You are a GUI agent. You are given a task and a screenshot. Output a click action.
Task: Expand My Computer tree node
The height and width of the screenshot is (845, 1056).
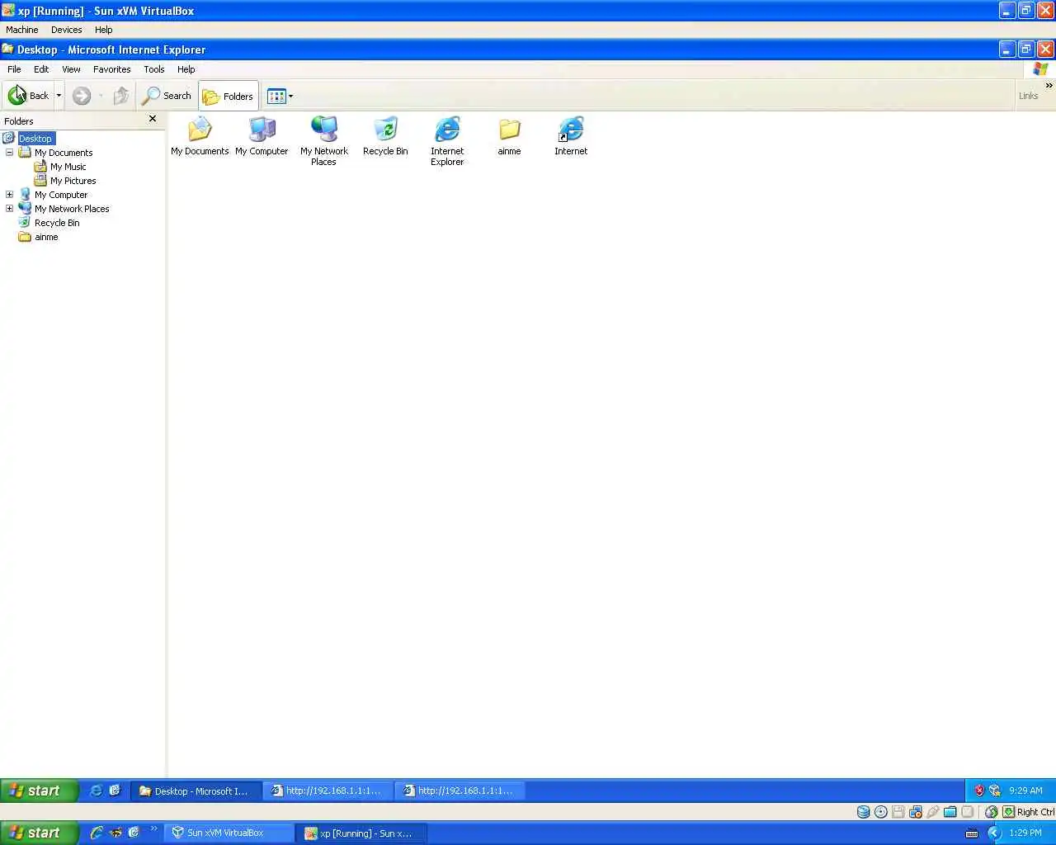[x=9, y=195]
